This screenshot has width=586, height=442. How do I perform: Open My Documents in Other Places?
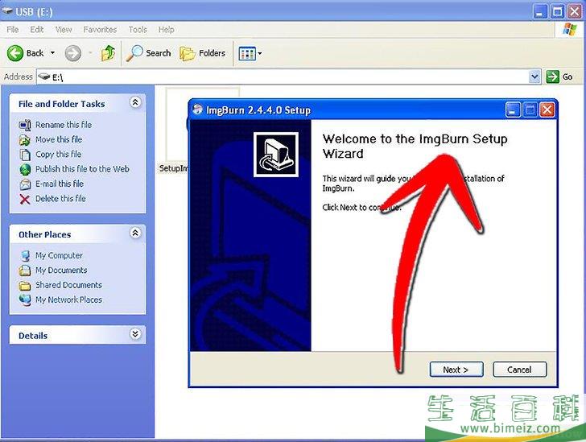click(61, 270)
